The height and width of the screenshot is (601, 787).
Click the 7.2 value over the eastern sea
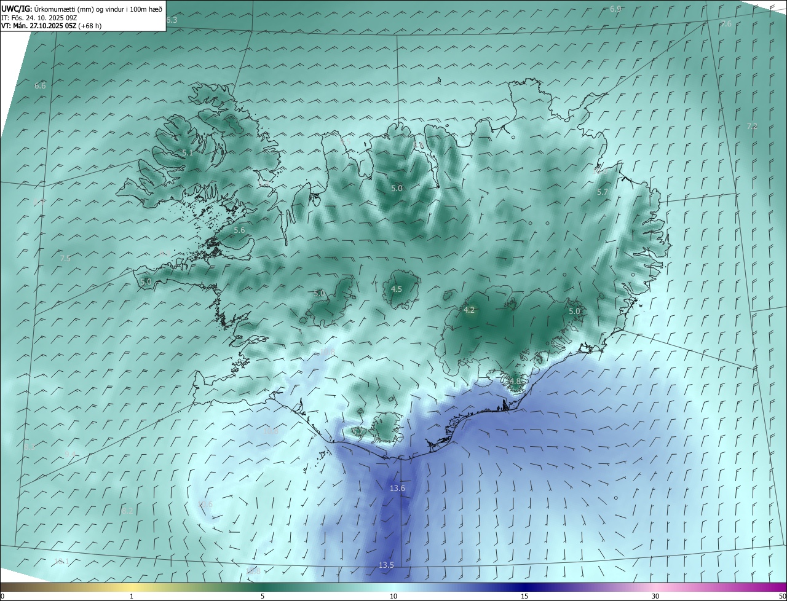coord(752,126)
